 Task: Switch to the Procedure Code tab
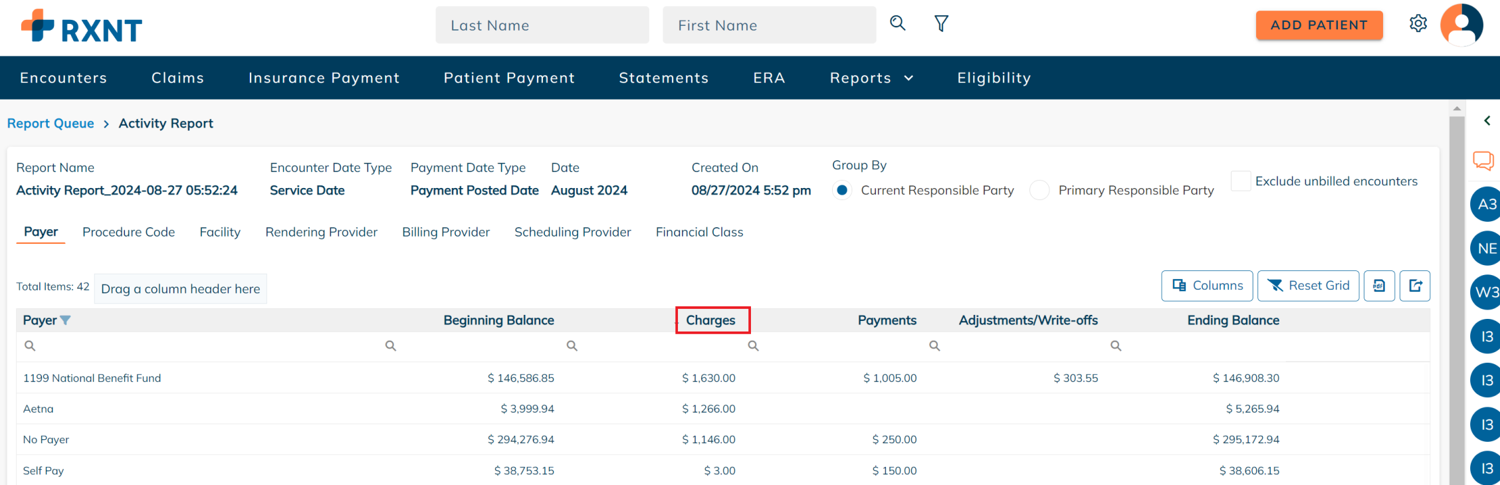tap(128, 232)
